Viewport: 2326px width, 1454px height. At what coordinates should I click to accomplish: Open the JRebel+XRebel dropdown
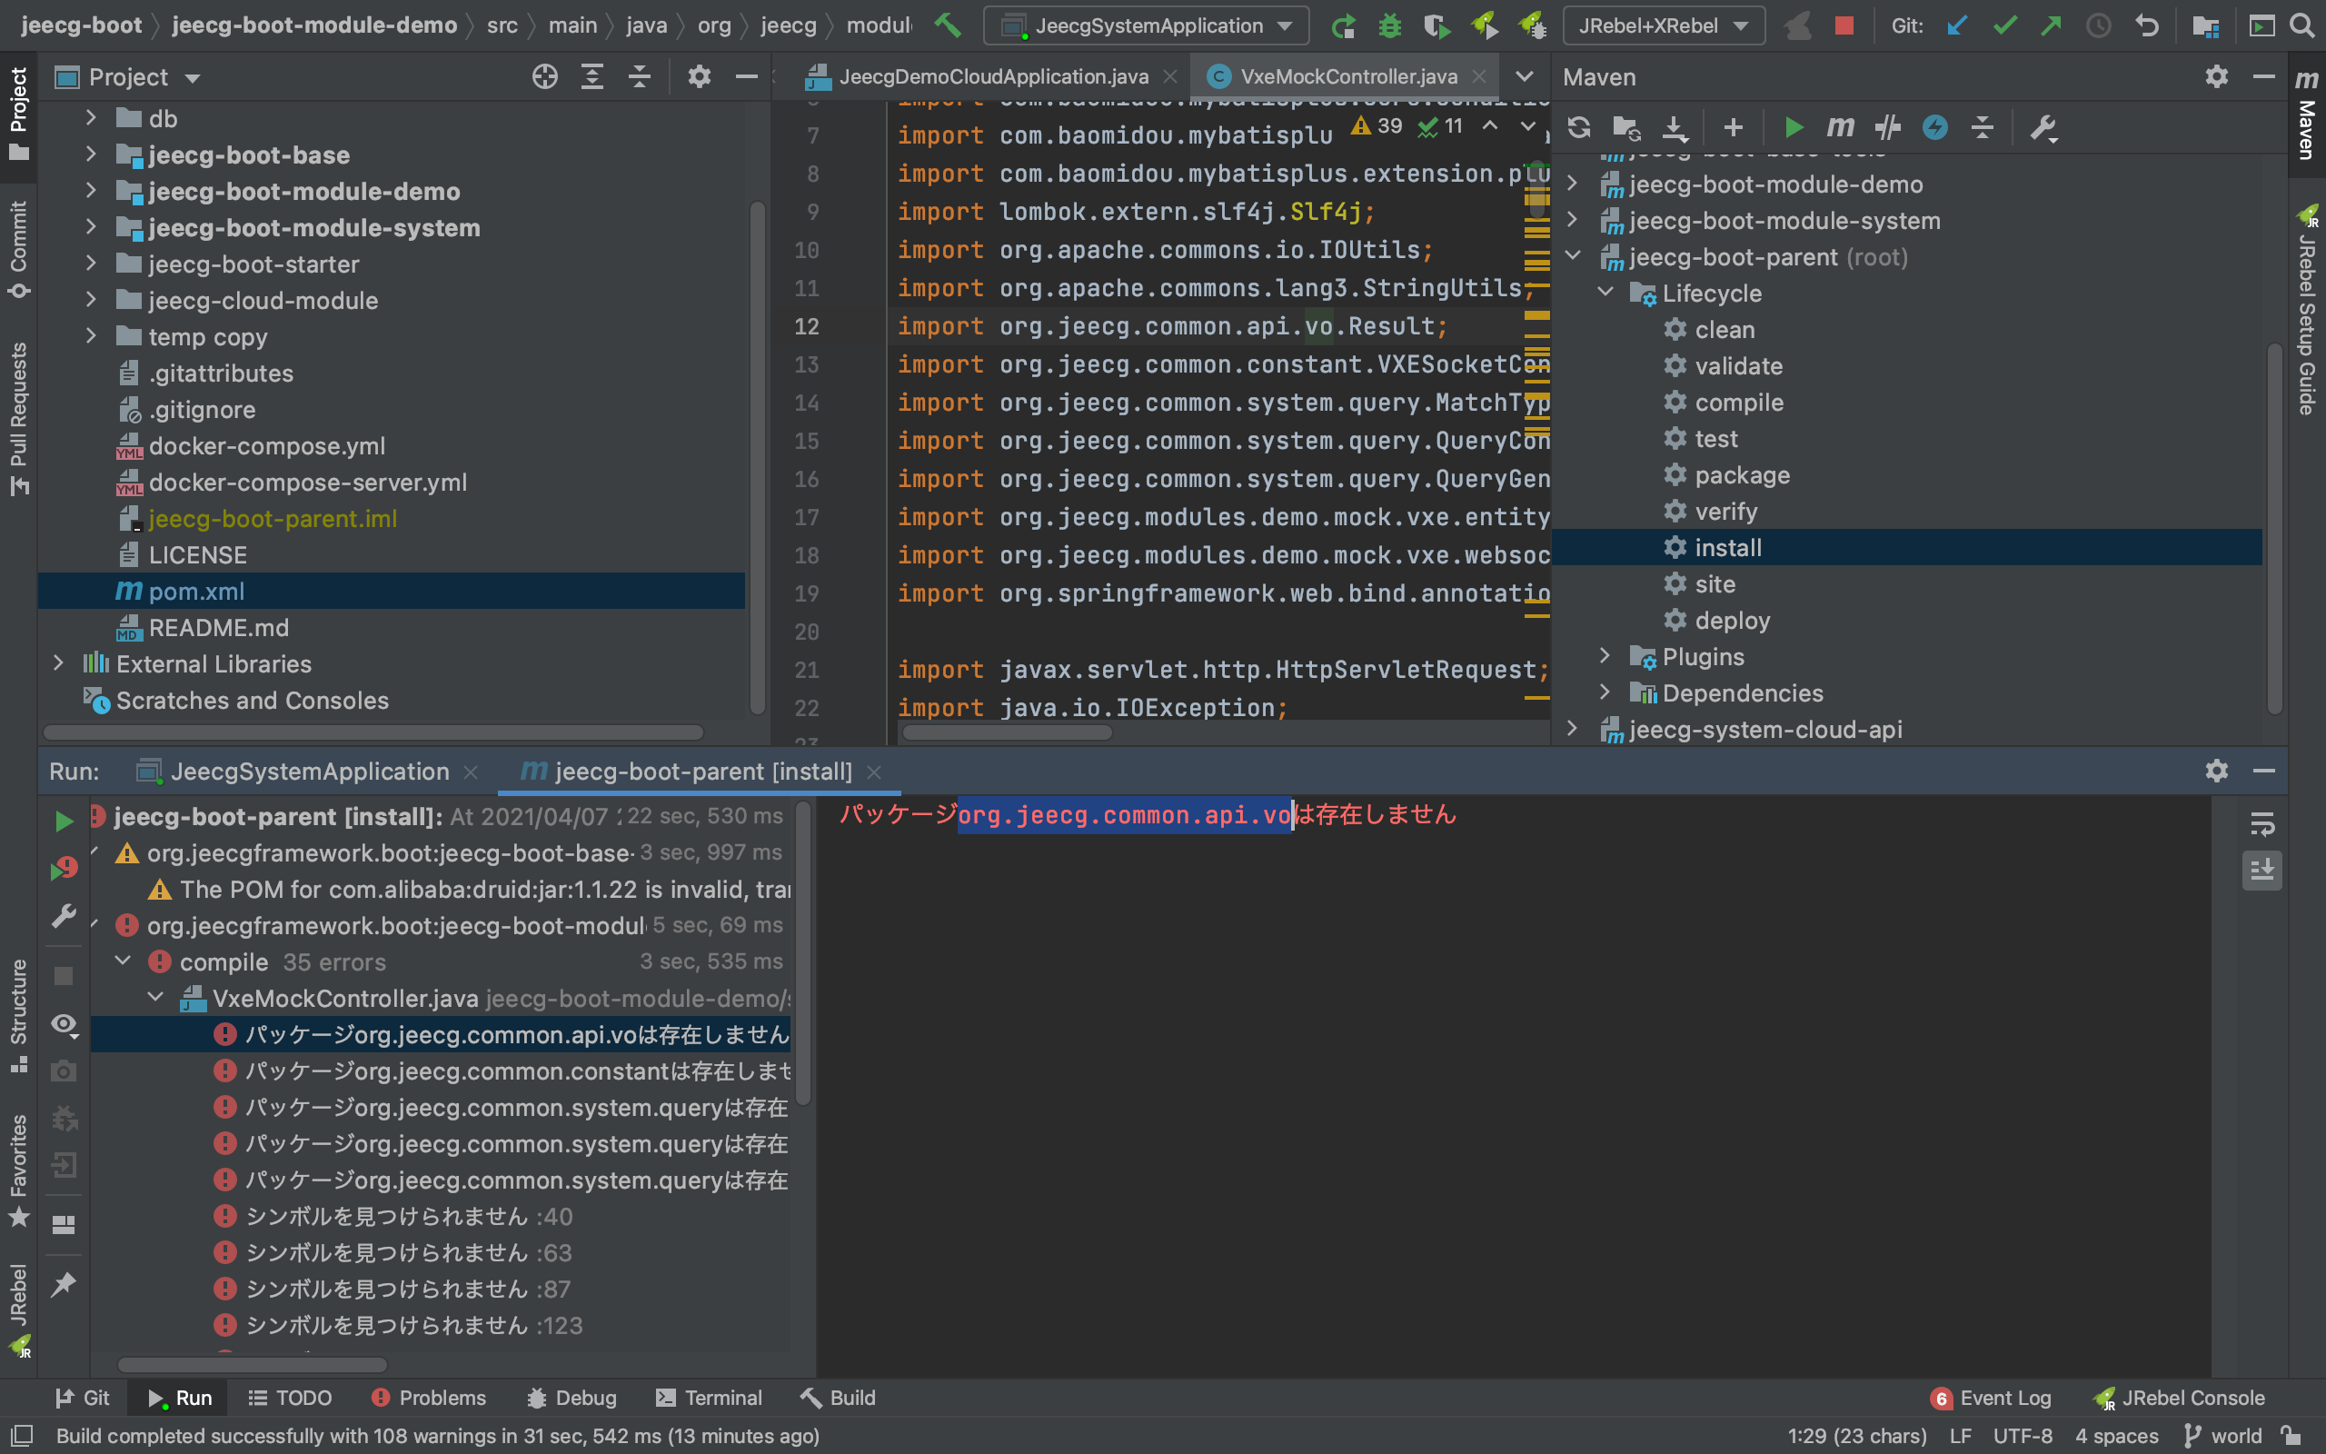click(1664, 25)
